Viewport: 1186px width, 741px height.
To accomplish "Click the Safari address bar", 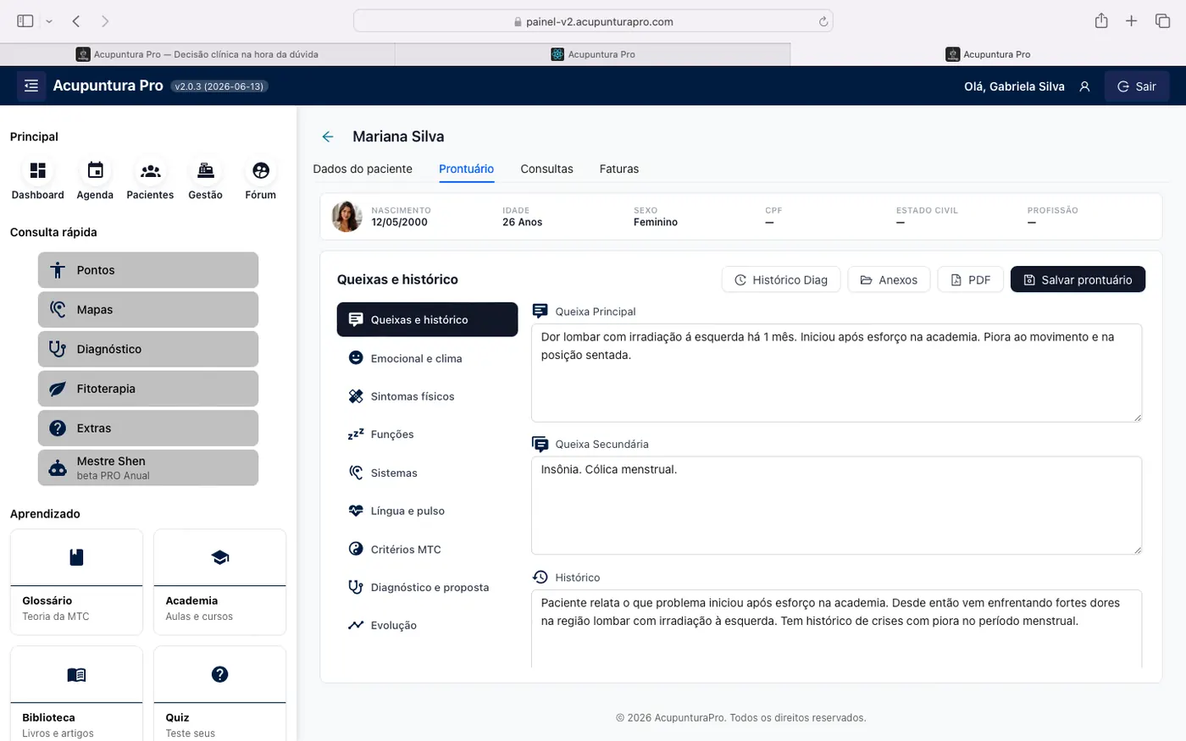I will (593, 21).
